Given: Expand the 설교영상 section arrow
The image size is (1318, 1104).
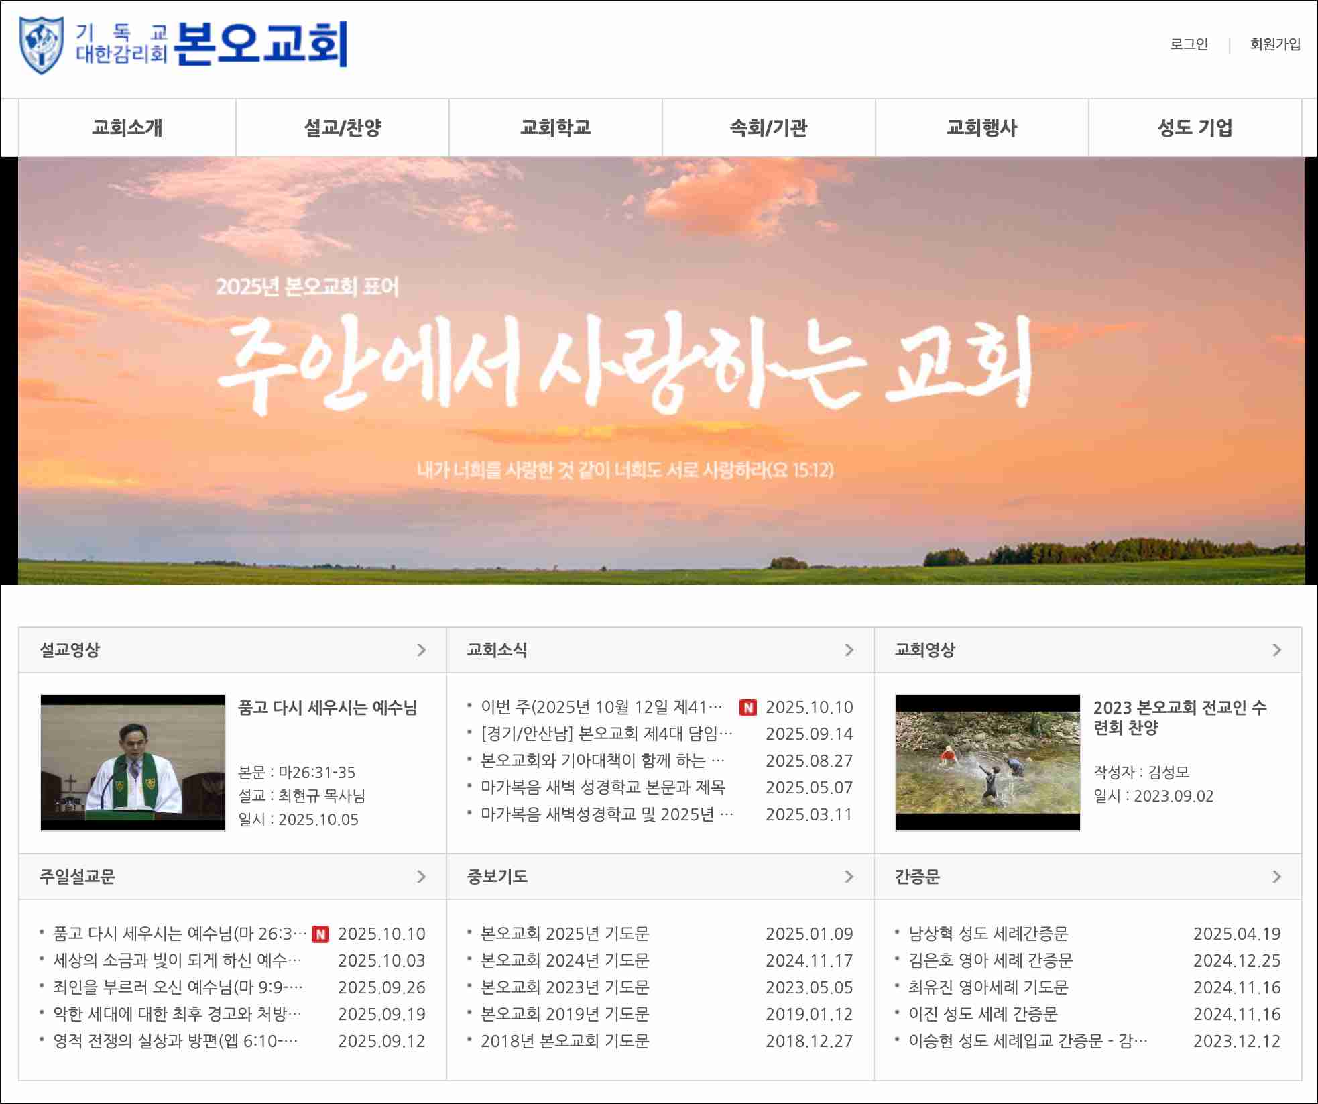Looking at the screenshot, I should tap(421, 650).
